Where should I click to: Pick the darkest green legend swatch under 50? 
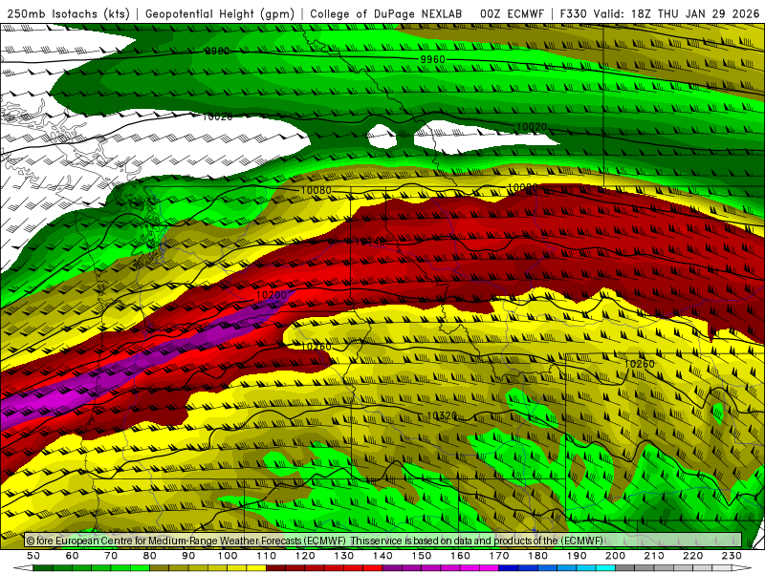[43, 568]
